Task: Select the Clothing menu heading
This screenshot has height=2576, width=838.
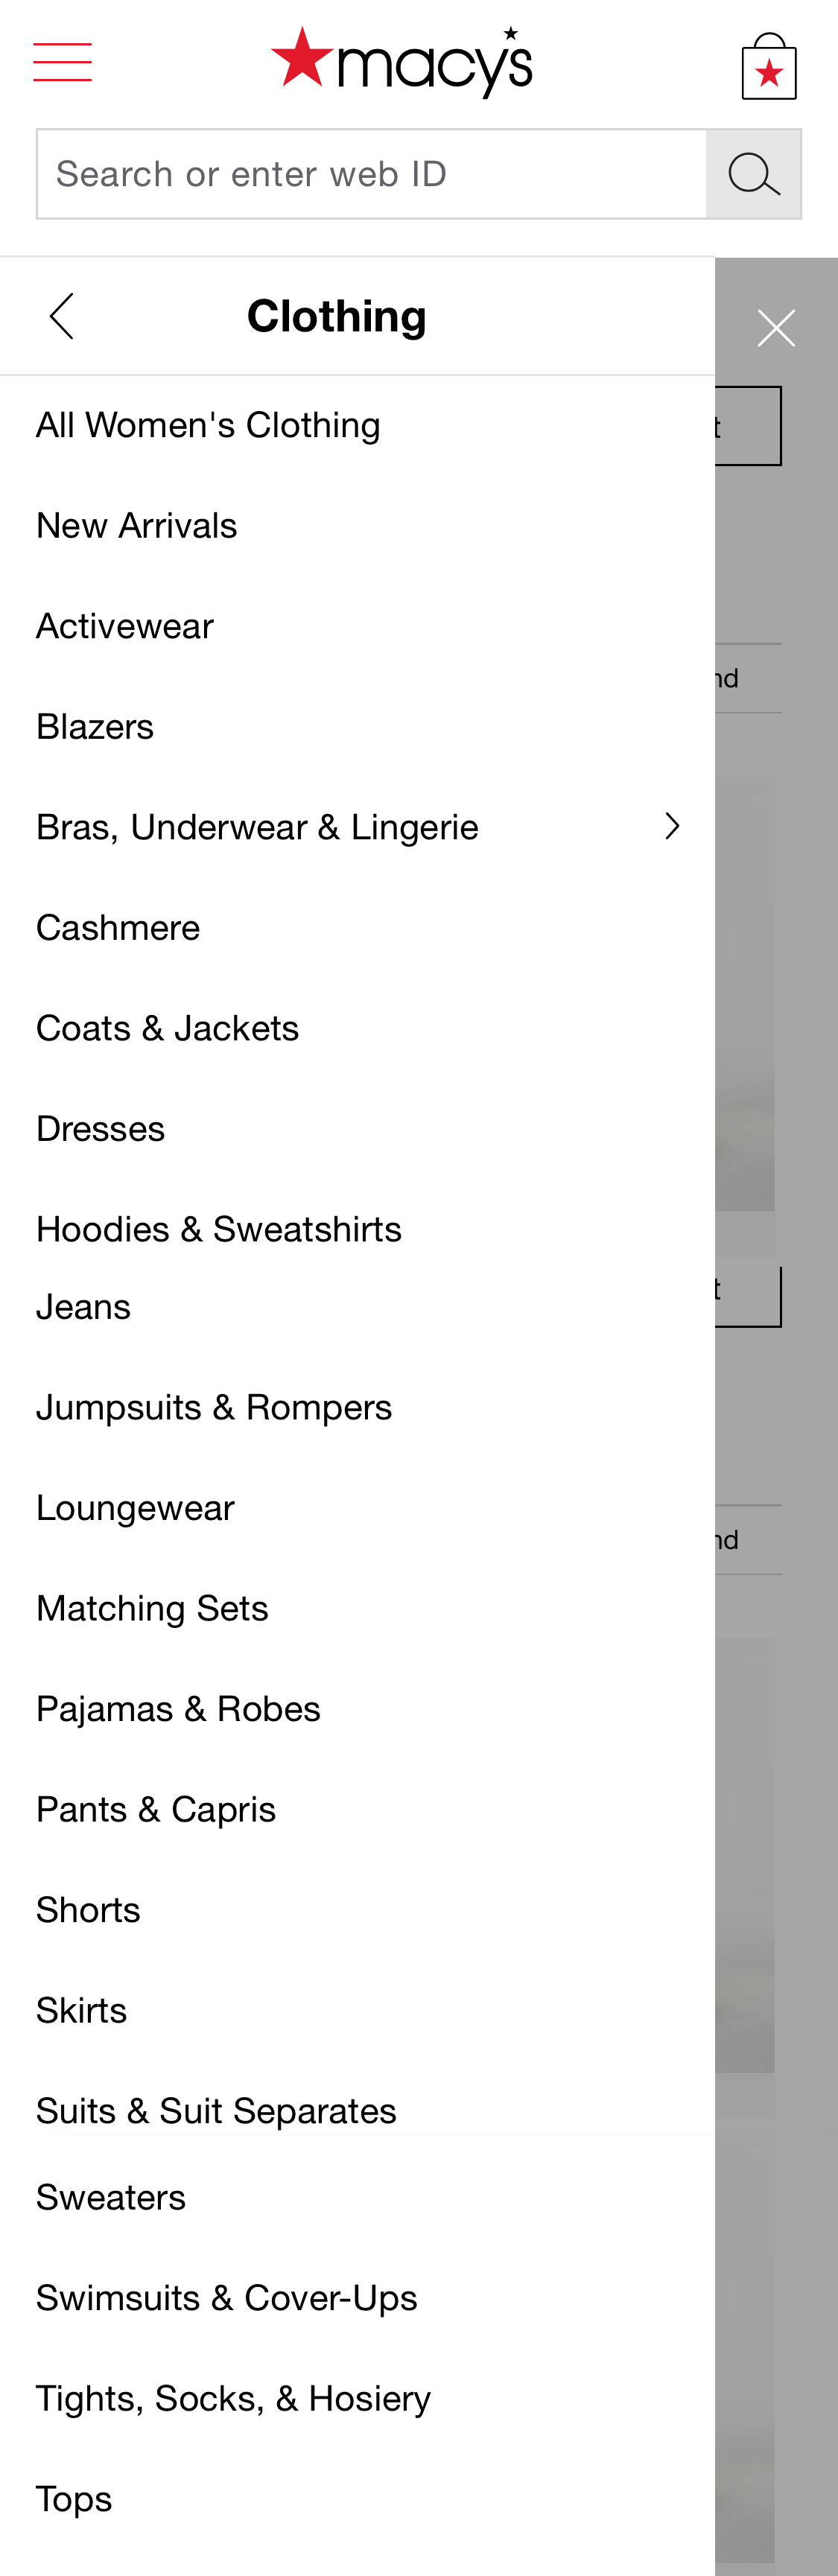Action: pyautogui.click(x=337, y=315)
